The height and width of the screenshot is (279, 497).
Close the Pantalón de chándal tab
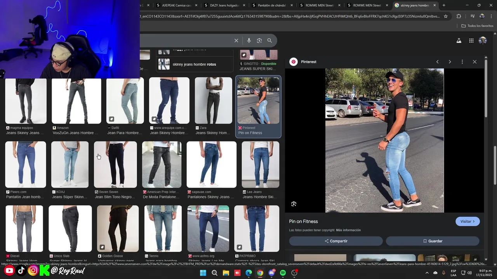tap(292, 5)
